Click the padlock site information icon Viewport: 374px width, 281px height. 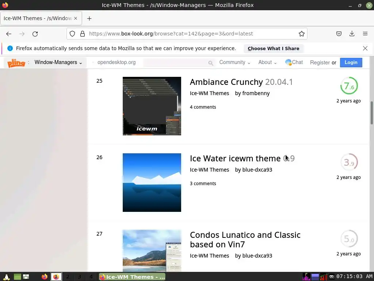(83, 34)
